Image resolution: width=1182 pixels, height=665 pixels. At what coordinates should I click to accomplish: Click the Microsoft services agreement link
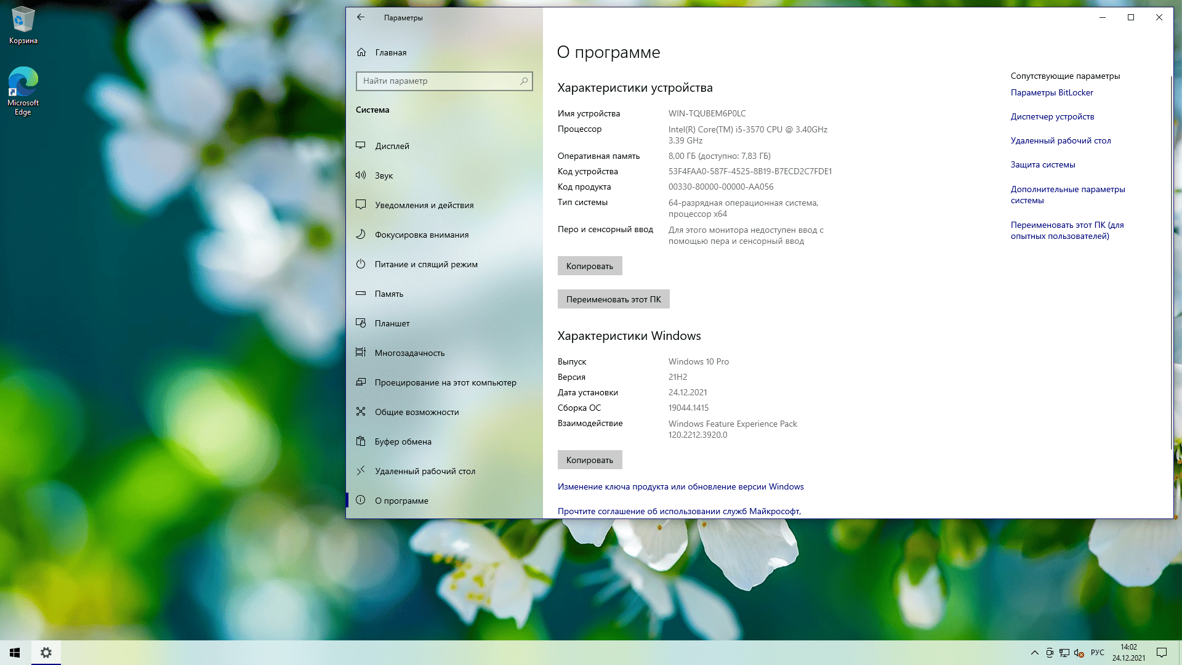coord(679,511)
